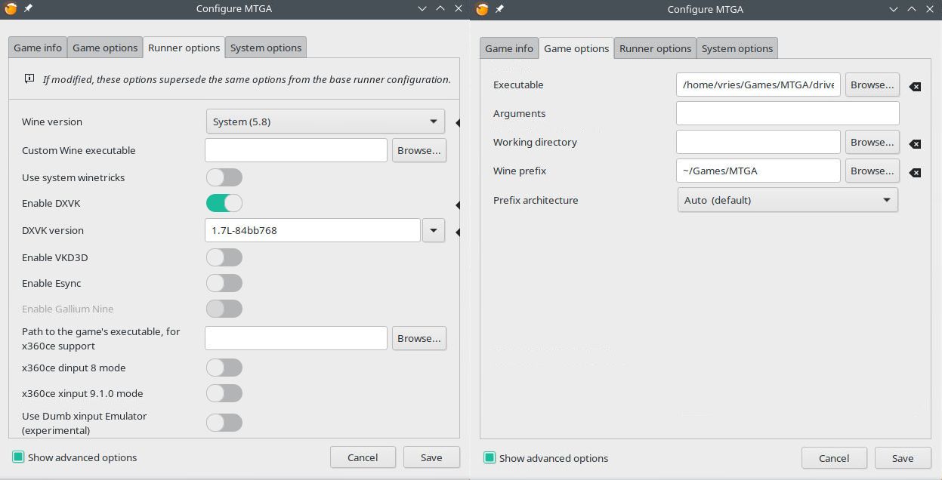
Task: Open the Prefix architecture dropdown
Action: [788, 200]
